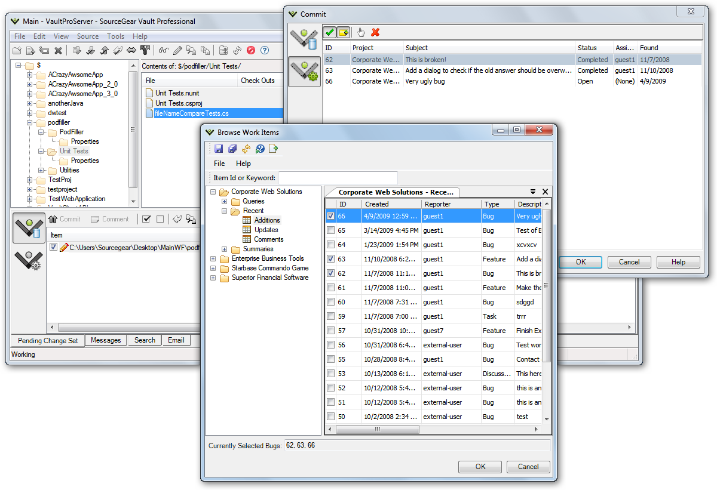Open File menu in Browse Work Items
Screen dimensions: 717x490
[219, 164]
